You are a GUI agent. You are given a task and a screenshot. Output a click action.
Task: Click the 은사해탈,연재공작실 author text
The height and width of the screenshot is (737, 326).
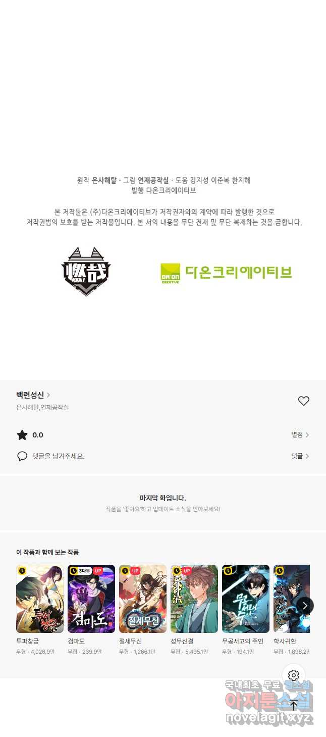42,407
